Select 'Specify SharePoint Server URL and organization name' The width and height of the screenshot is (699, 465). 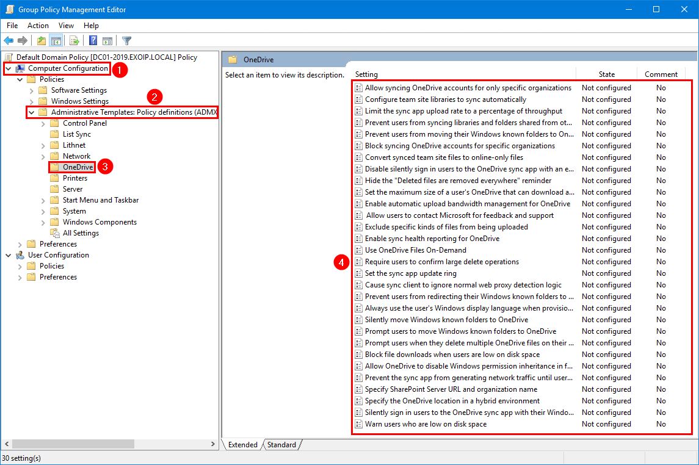[x=451, y=389]
